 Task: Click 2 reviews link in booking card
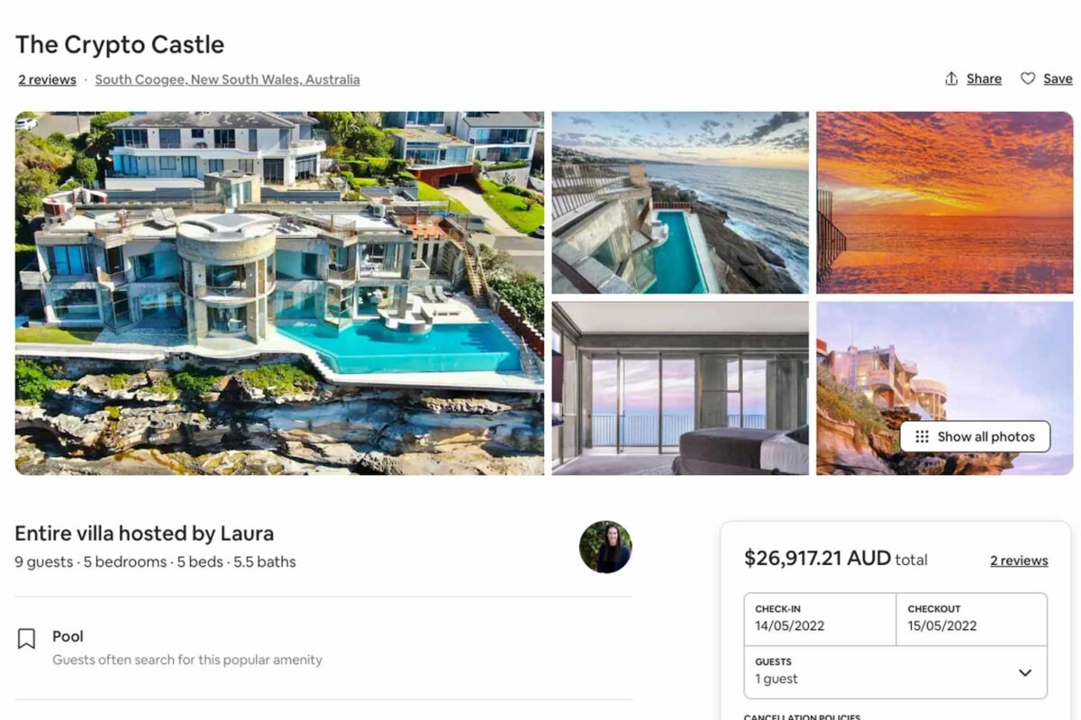1019,561
